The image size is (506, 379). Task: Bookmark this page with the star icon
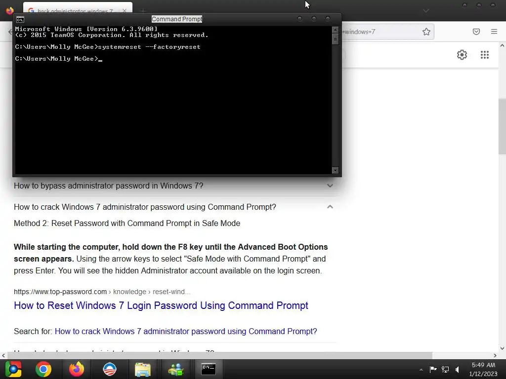[426, 32]
